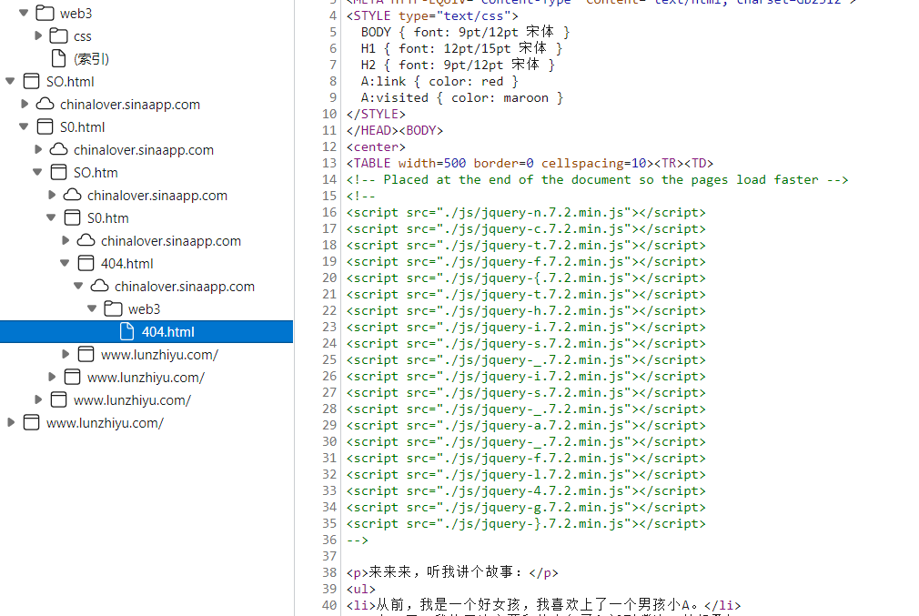This screenshot has height=616, width=919.
Task: Collapse the web3 folder under 404.html
Action: pyautogui.click(x=92, y=308)
